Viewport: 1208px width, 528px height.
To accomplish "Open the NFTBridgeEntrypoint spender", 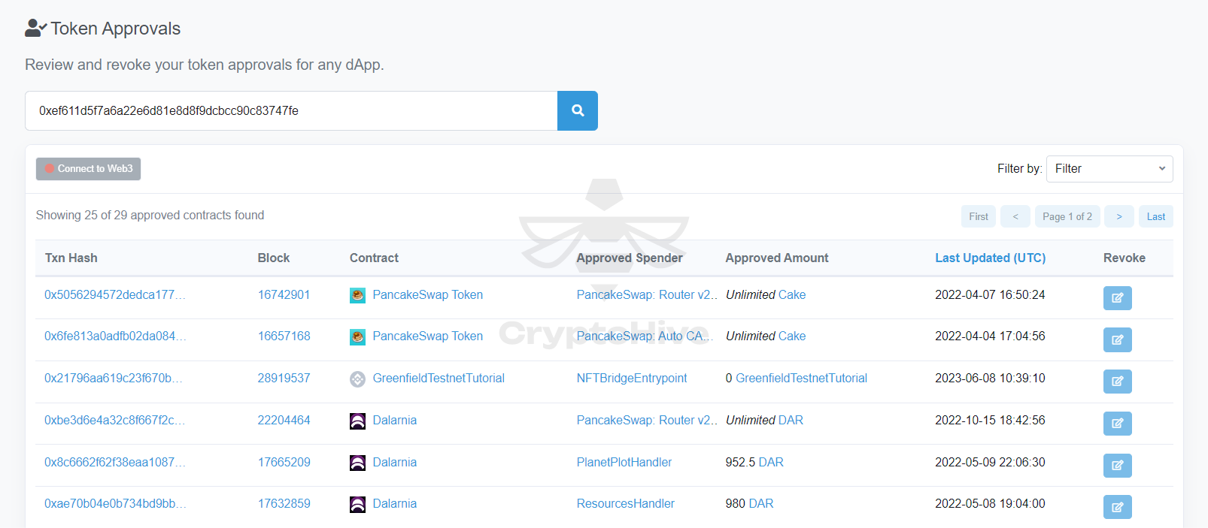I will click(x=632, y=378).
